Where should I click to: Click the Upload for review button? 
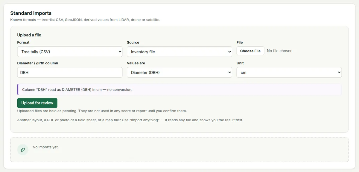(37, 103)
